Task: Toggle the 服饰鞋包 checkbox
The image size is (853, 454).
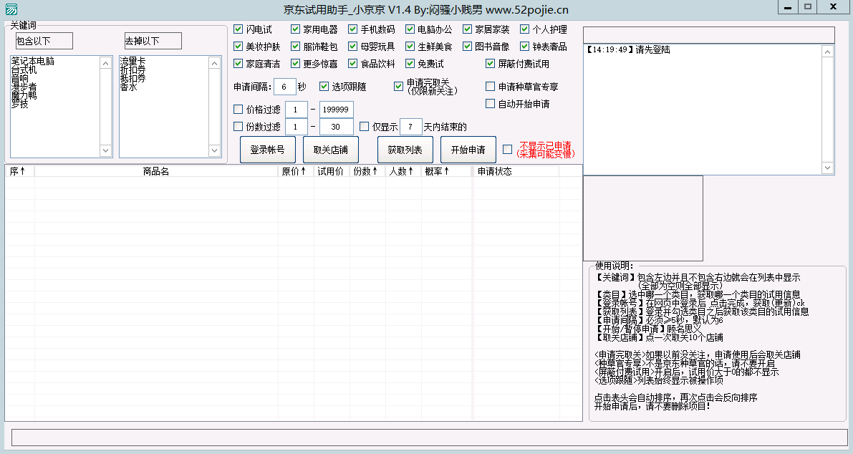Action: [x=295, y=47]
